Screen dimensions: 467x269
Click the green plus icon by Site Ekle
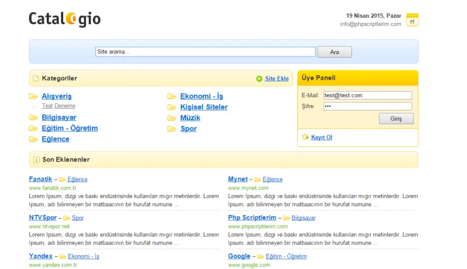pyautogui.click(x=259, y=78)
